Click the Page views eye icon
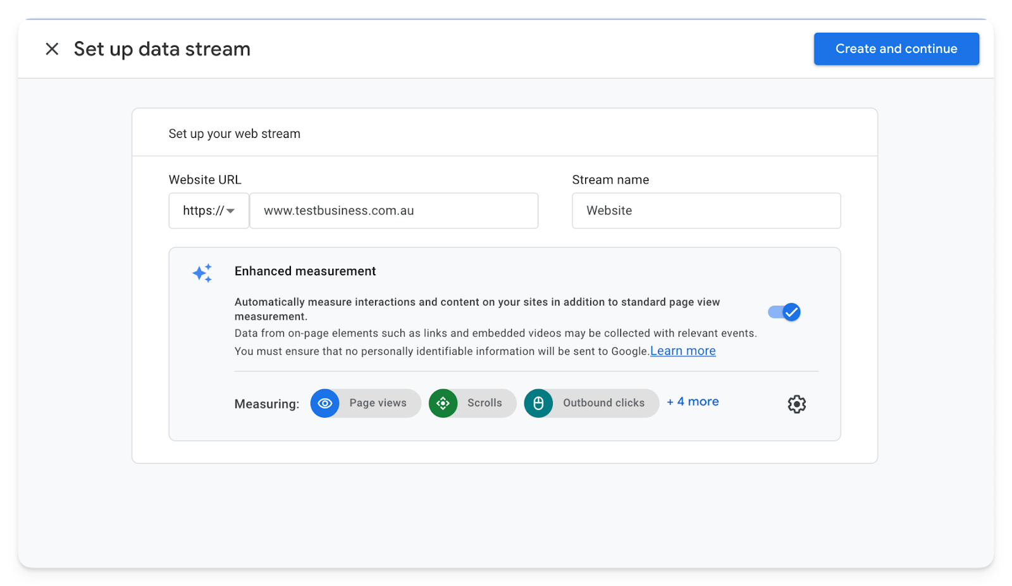This screenshot has width=1012, height=586. coord(325,403)
